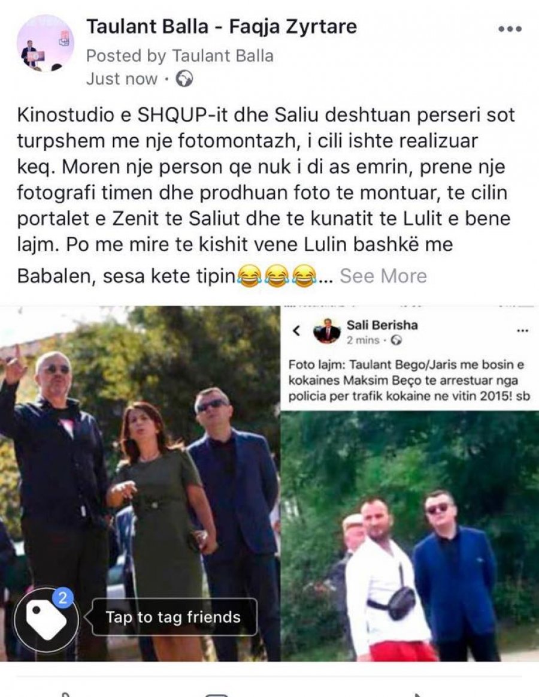Open left photo of three people
The height and width of the screenshot is (697, 539).
coord(140,483)
